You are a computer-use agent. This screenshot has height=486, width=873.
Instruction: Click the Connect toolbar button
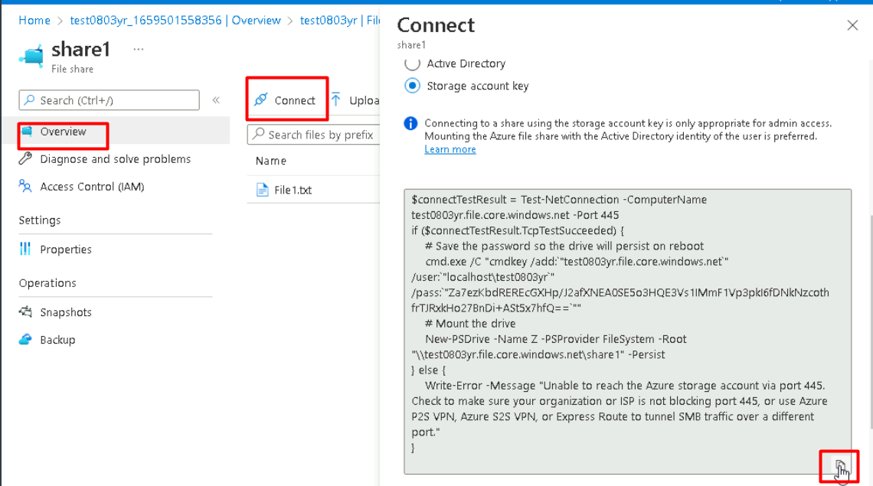(286, 100)
